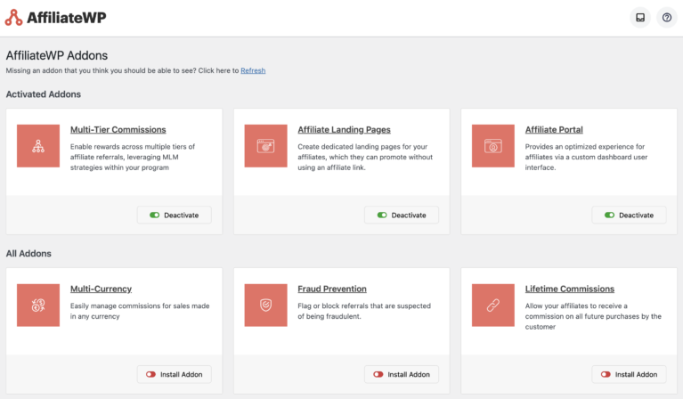
Task: Click the AffiliateWP logo
Action: tap(56, 18)
